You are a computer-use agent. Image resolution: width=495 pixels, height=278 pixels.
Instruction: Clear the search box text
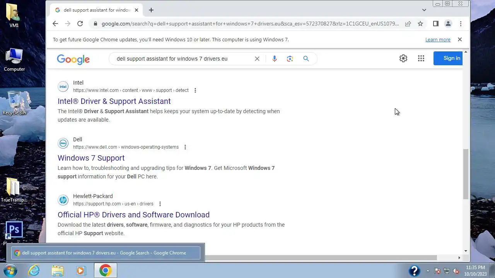pyautogui.click(x=257, y=59)
